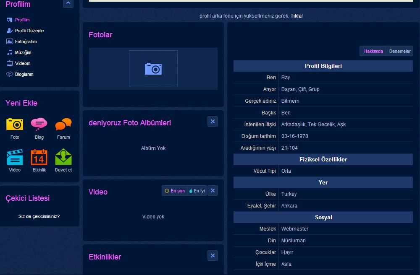Switch to the Denemeler tab

(399, 51)
